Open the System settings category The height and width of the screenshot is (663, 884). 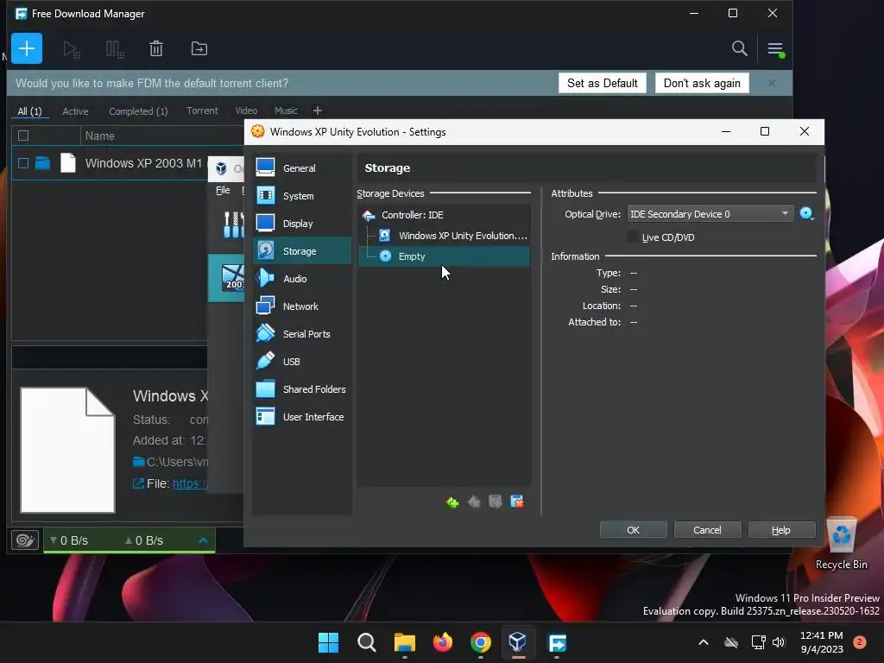[x=301, y=196]
